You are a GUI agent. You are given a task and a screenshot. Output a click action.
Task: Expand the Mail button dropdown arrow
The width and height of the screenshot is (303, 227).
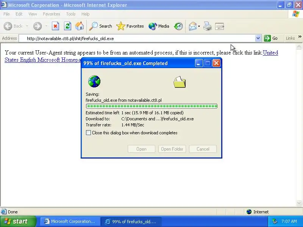[199, 26]
